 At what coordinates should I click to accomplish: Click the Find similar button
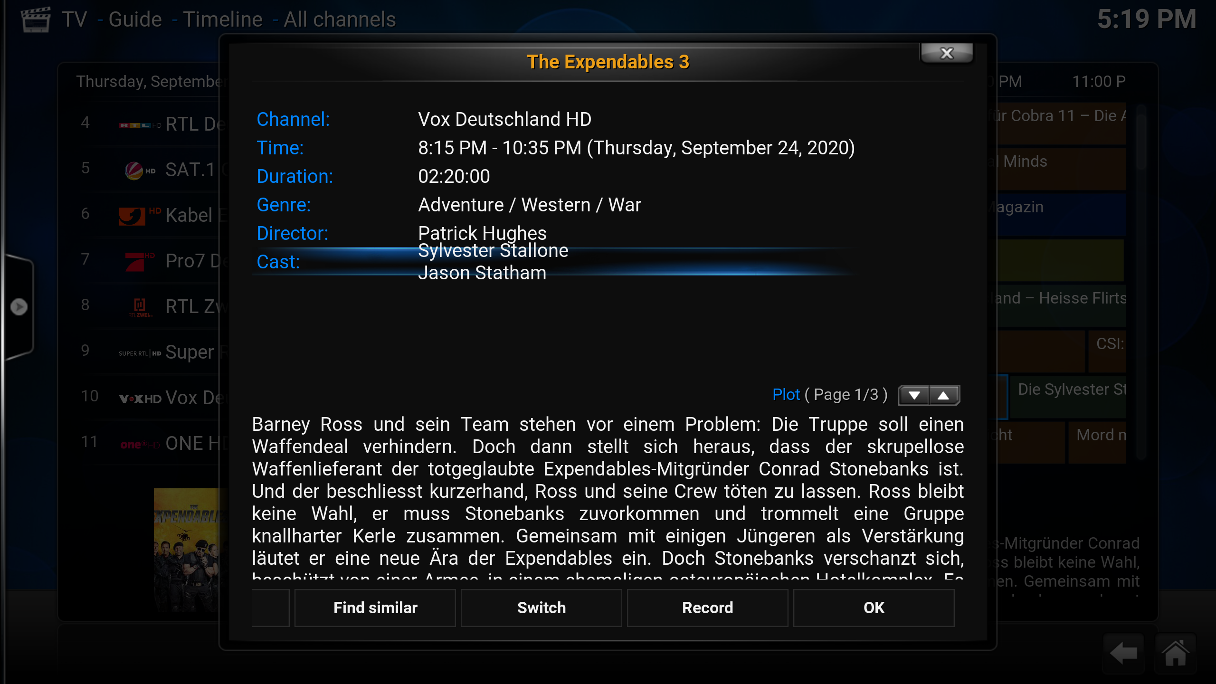pos(375,608)
